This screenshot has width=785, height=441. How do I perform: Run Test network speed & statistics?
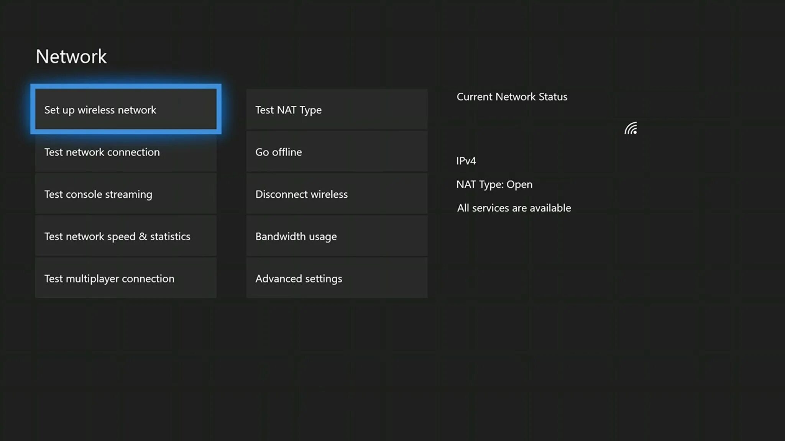click(x=126, y=236)
